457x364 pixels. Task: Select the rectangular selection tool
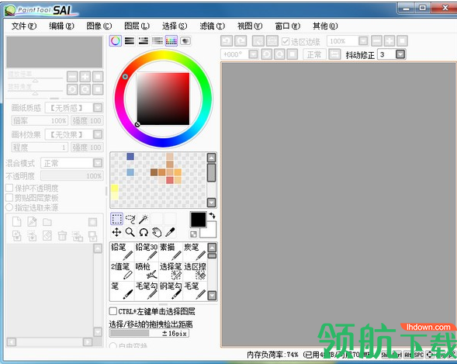tap(116, 219)
